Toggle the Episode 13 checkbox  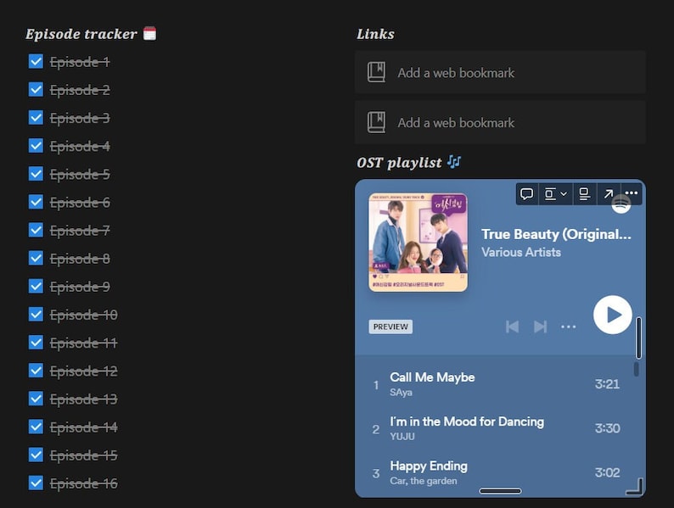pos(36,399)
